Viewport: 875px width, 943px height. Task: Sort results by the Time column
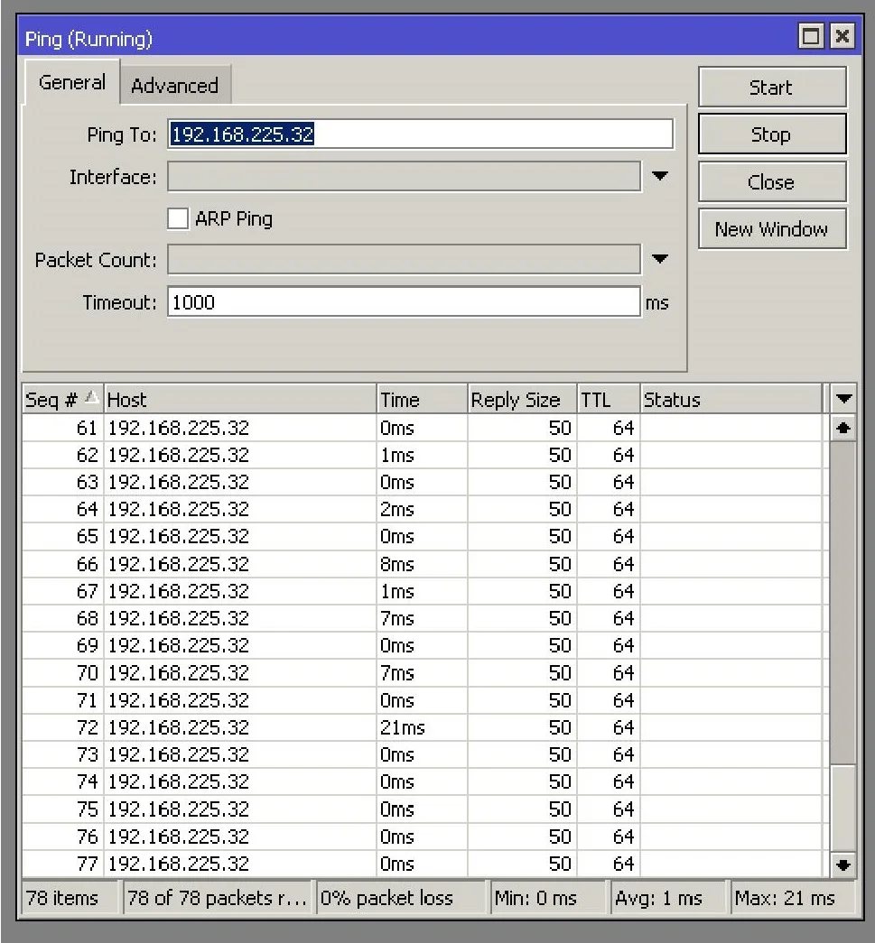coord(421,400)
